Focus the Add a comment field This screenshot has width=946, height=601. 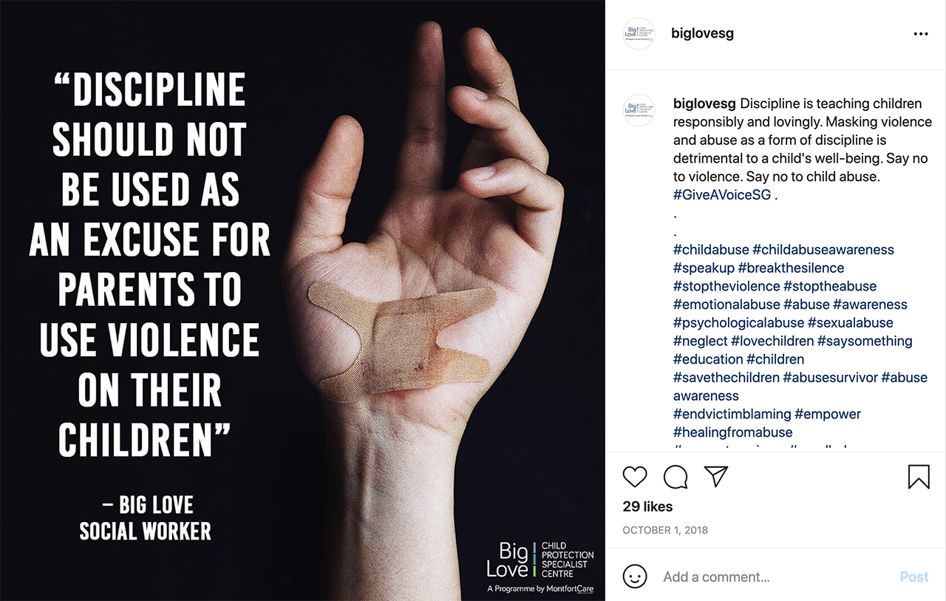[x=776, y=577]
